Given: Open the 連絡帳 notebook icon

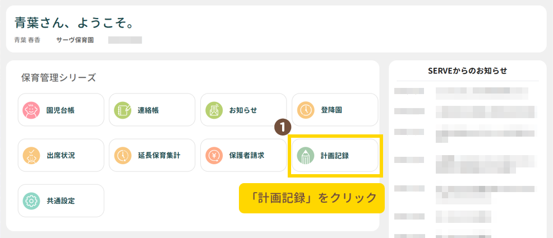Looking at the screenshot, I should click(x=123, y=110).
